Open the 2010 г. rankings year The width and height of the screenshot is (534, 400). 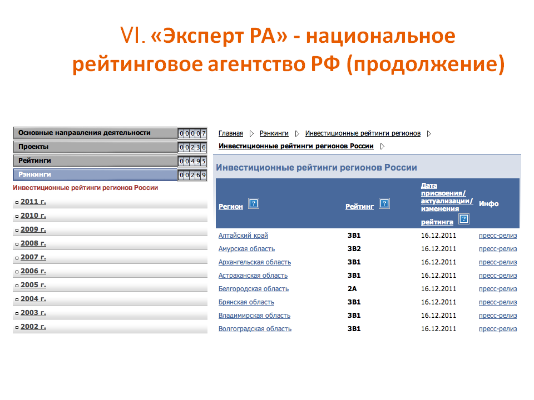(x=33, y=216)
